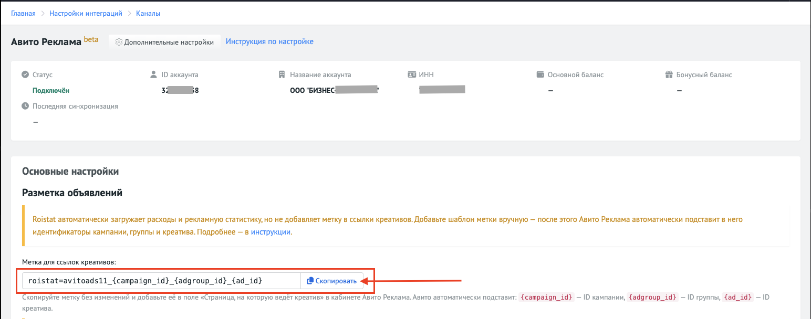
Task: Click the gear icon in Дополнительные настройки
Action: click(x=119, y=42)
